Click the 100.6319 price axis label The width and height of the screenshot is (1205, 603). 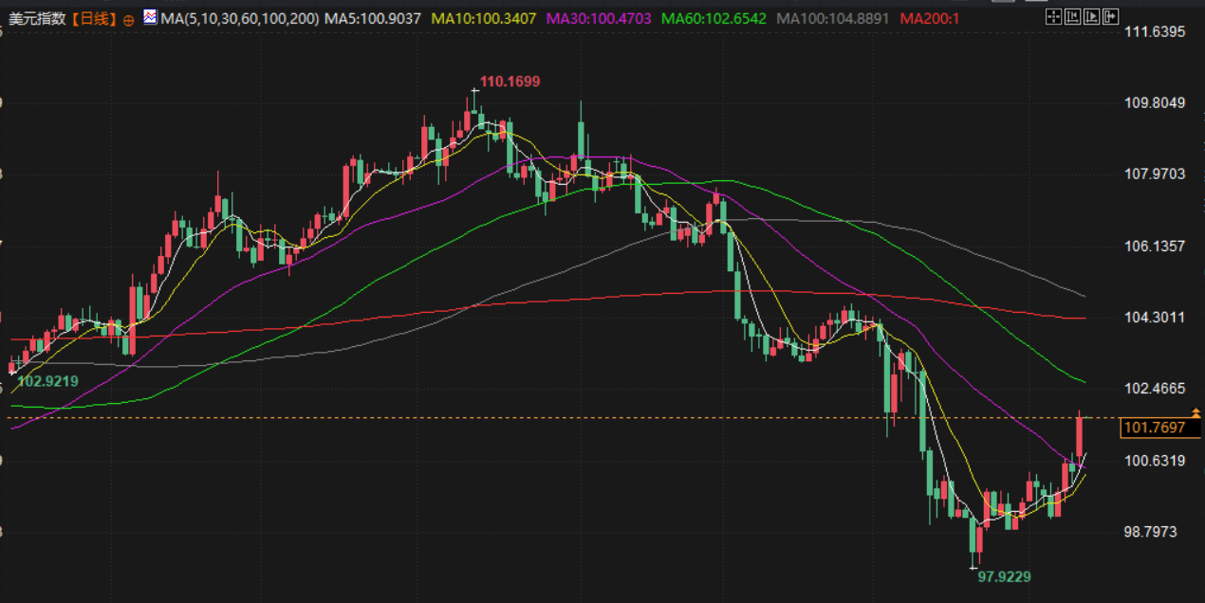click(x=1155, y=461)
